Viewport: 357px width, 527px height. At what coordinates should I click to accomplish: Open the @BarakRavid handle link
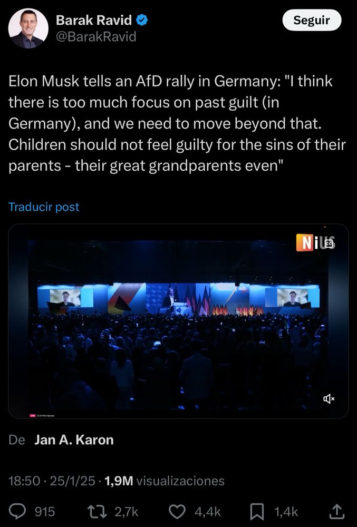[96, 36]
